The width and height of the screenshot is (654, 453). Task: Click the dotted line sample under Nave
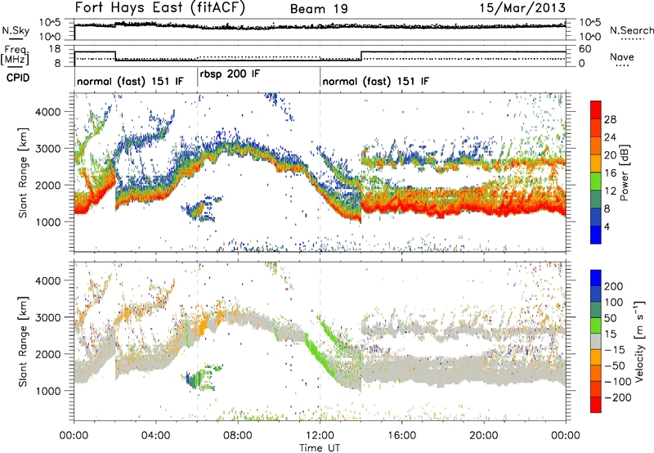[622, 65]
